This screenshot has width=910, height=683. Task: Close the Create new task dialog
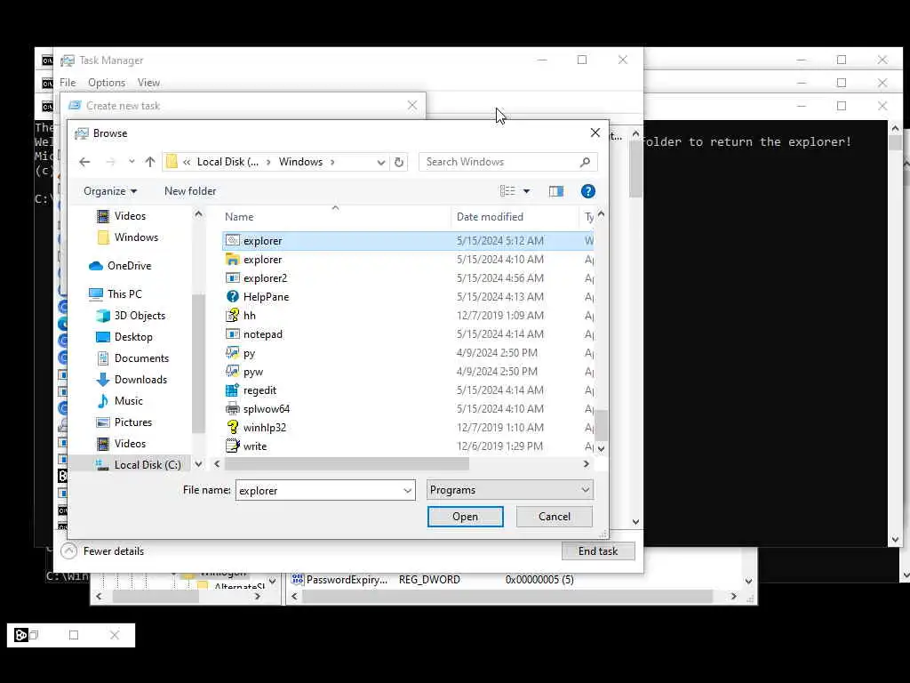click(412, 105)
